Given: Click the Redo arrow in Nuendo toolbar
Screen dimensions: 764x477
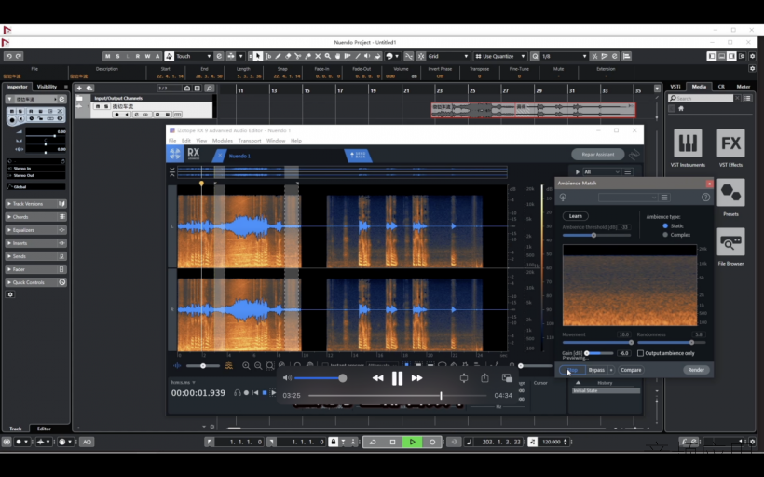Looking at the screenshot, I should [x=19, y=56].
